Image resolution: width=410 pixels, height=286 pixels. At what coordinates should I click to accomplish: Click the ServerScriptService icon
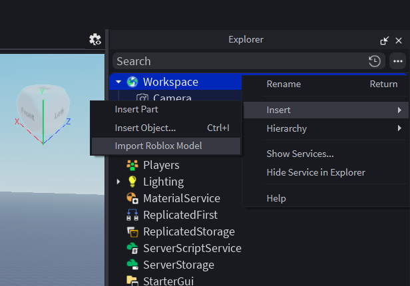click(x=132, y=248)
